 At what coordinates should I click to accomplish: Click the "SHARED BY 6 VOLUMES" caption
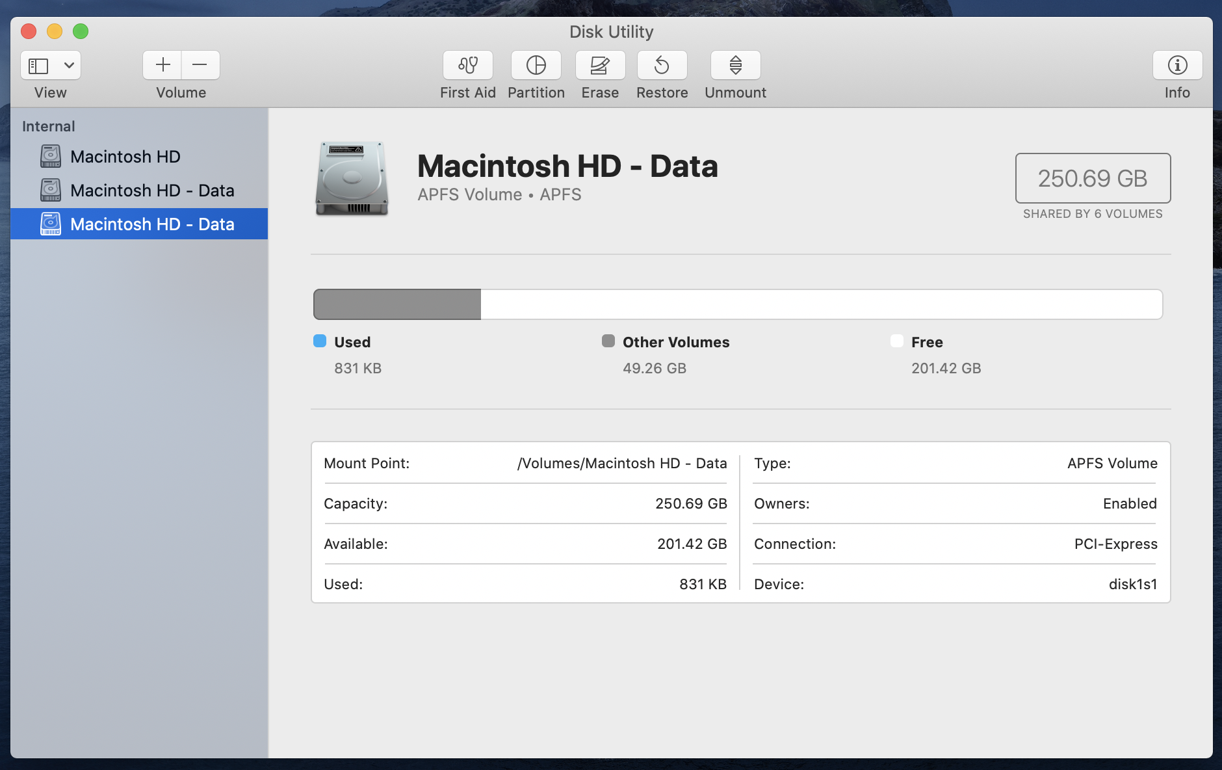[x=1093, y=214]
